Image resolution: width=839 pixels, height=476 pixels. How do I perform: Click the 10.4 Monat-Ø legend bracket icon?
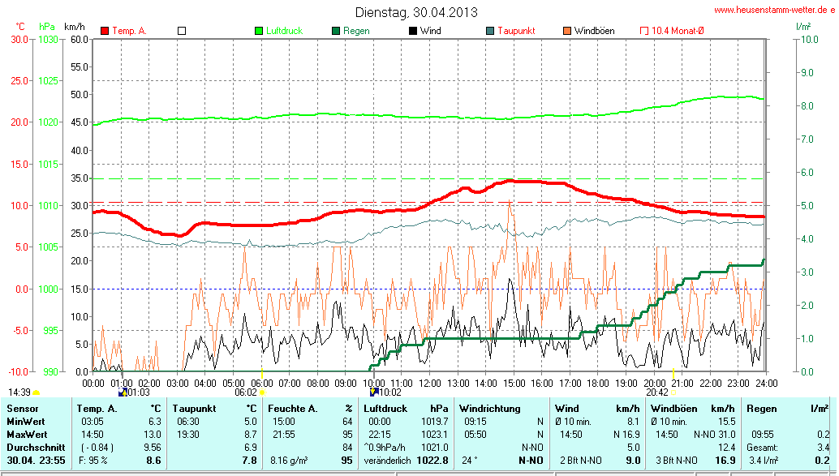tap(644, 31)
